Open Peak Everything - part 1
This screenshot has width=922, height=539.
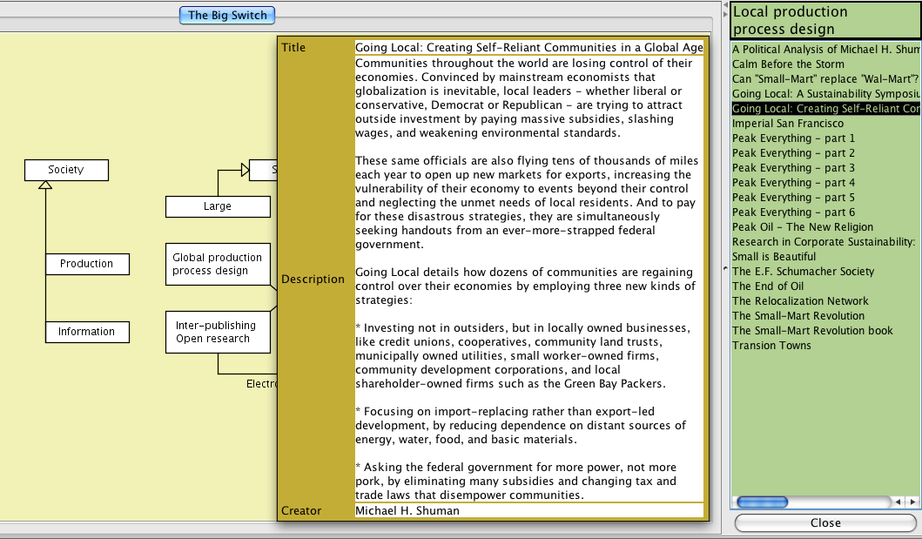coord(793,138)
